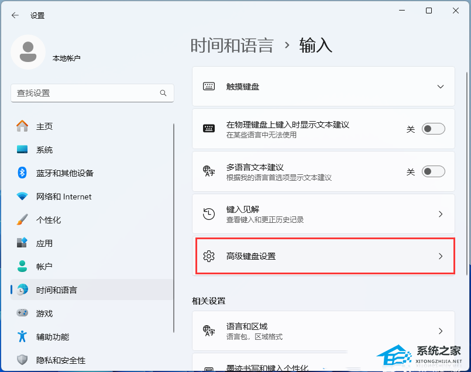Image resolution: width=471 pixels, height=372 pixels.
Task: Focus the 查找设置 search box
Action: 92,93
